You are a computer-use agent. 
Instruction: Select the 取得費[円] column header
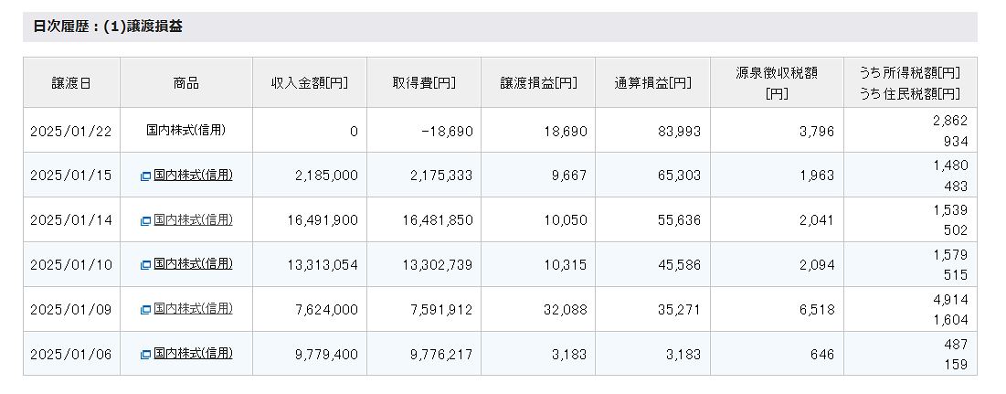tap(424, 82)
